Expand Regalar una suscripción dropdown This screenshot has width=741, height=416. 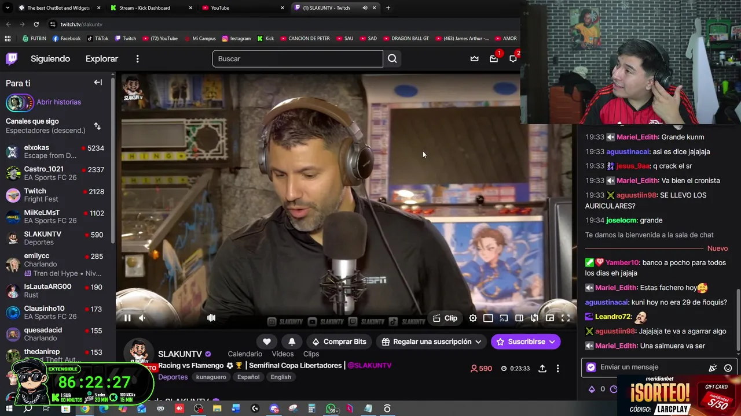pyautogui.click(x=432, y=341)
